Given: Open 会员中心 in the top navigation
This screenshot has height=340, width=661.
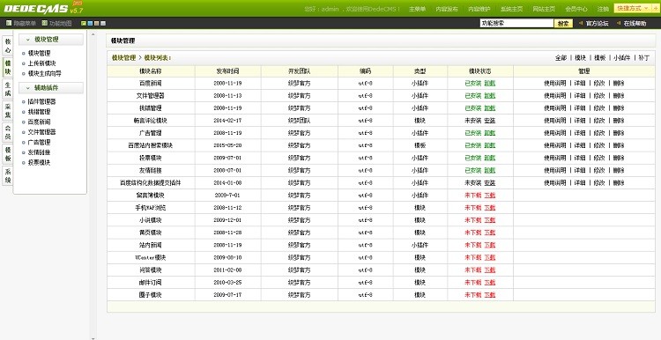Looking at the screenshot, I should 576,9.
